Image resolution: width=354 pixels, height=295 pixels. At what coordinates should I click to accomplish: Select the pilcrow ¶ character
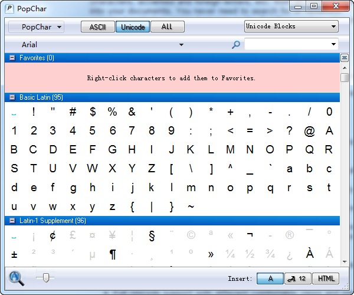click(x=113, y=254)
